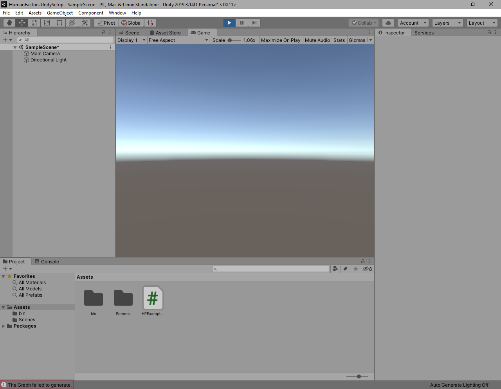Viewport: 501px width, 389px height.
Task: Lock the Hierarchy panel
Action: 104,32
